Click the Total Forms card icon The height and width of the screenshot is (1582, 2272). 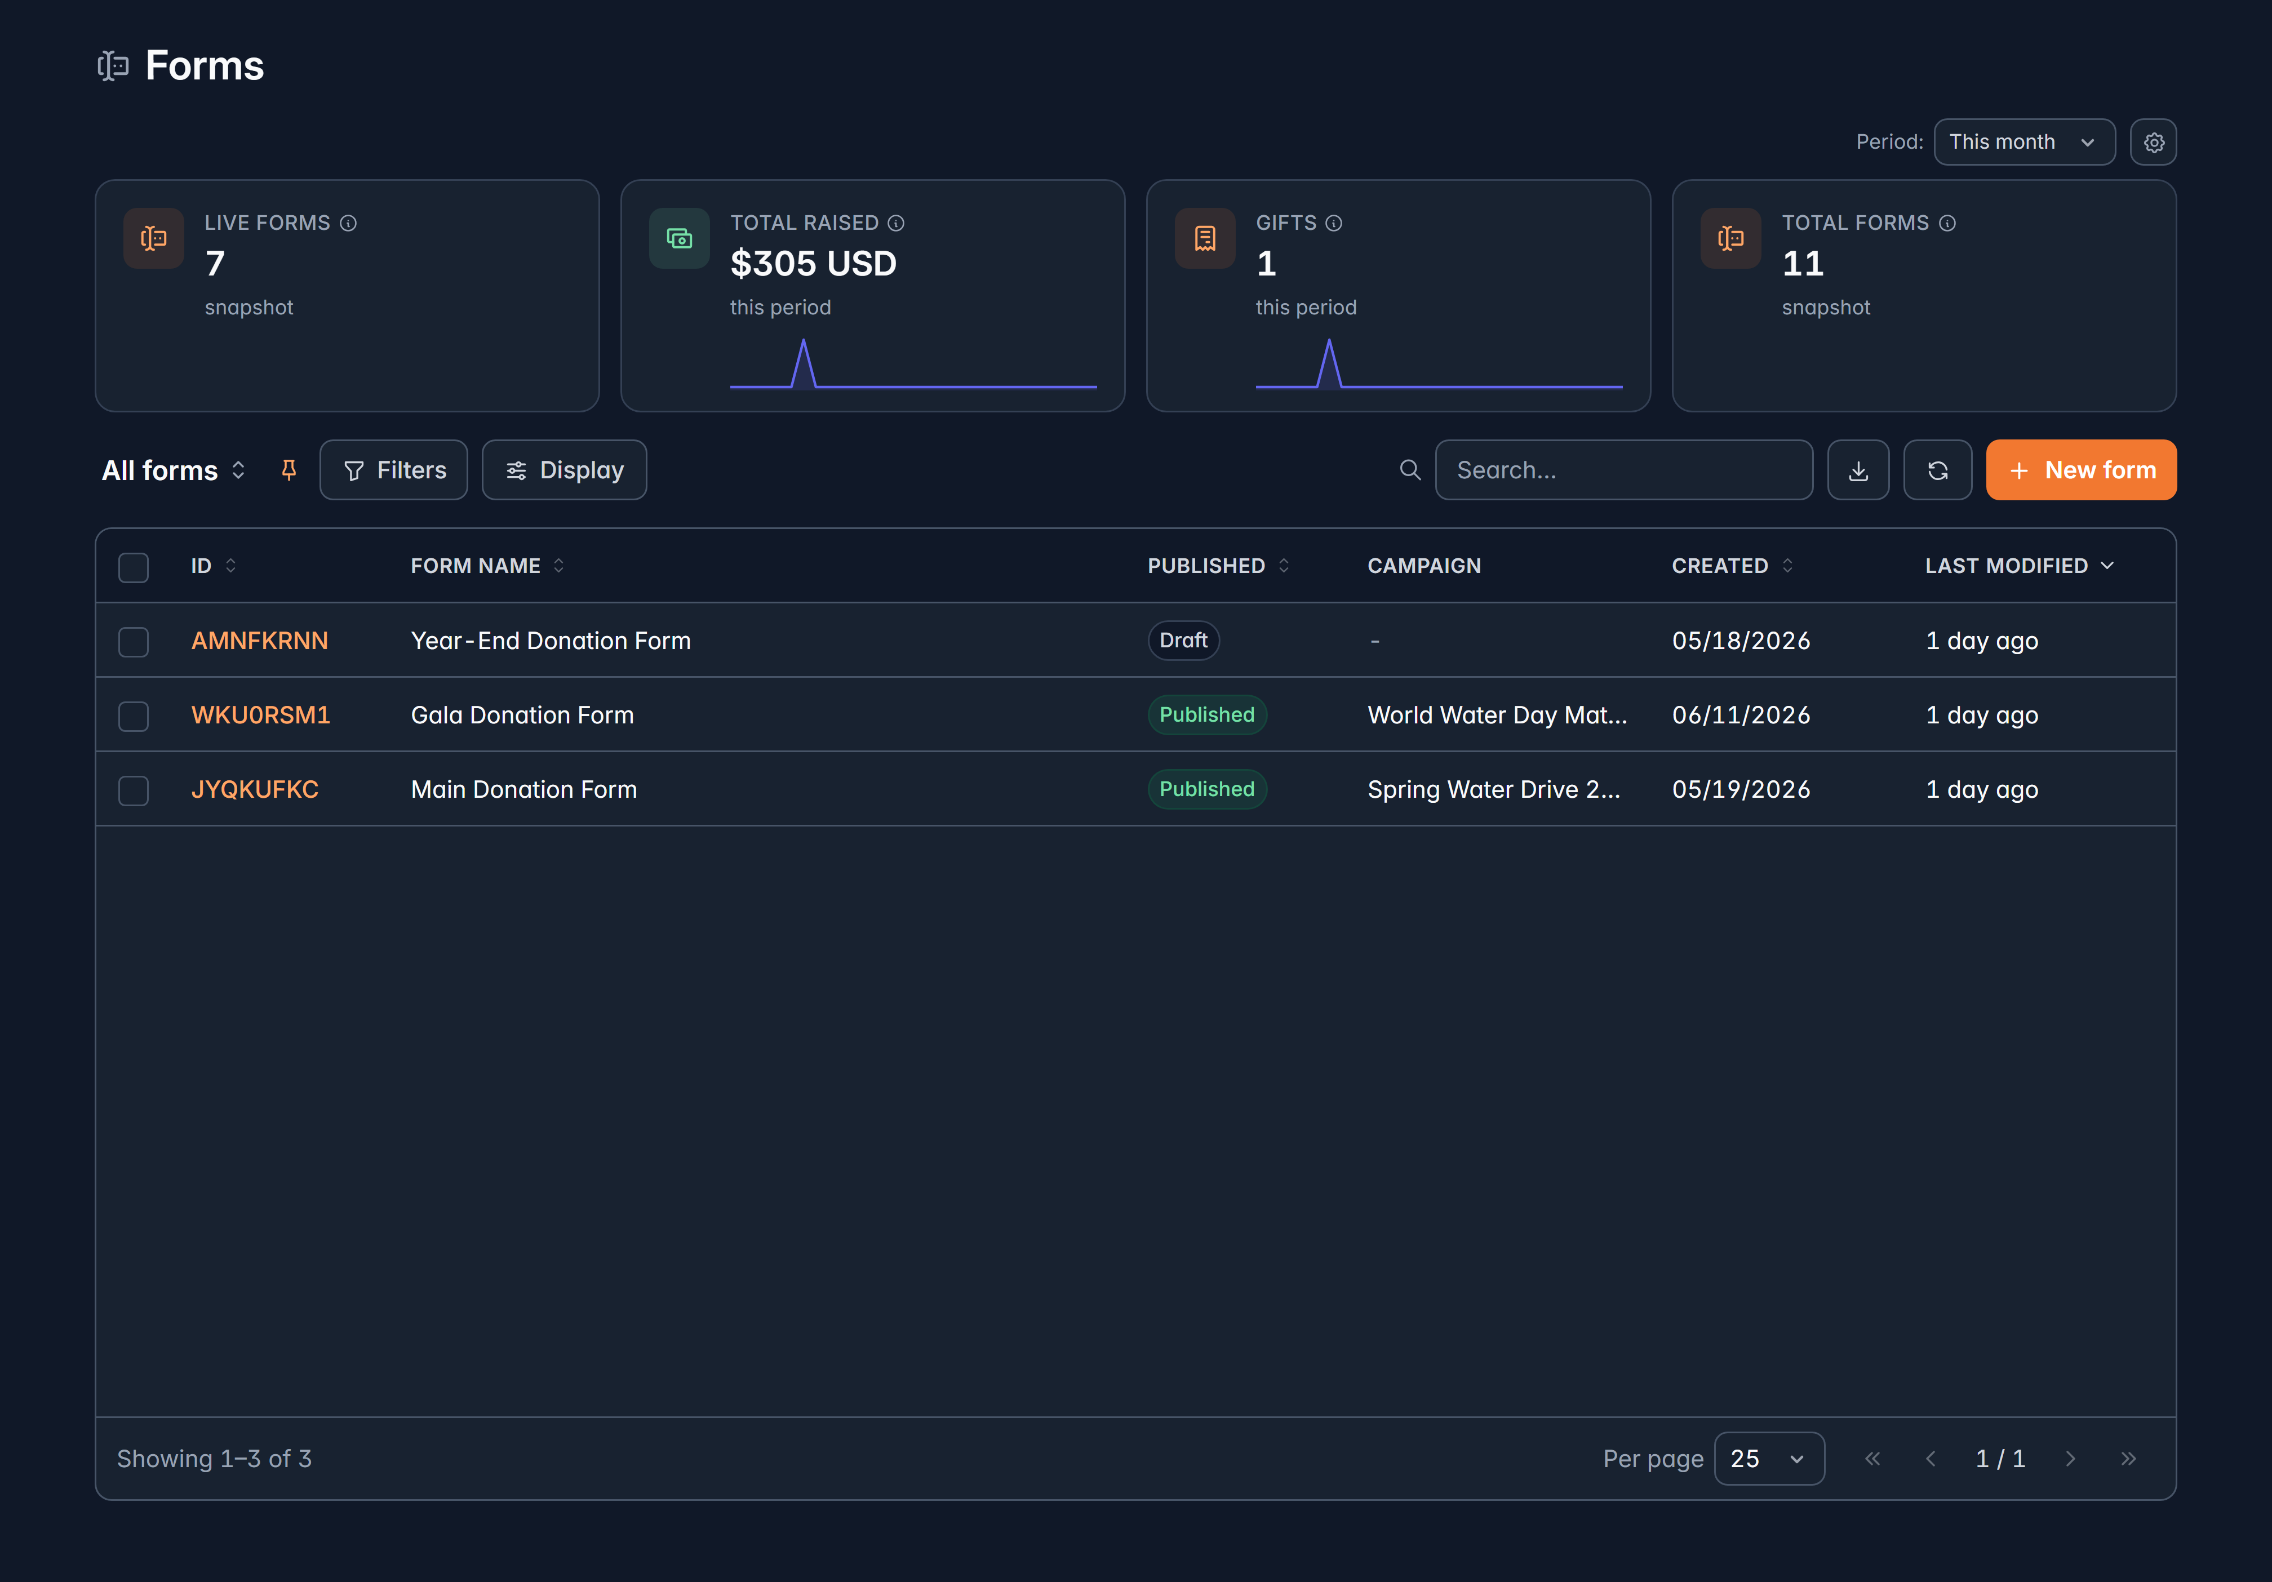click(1730, 238)
